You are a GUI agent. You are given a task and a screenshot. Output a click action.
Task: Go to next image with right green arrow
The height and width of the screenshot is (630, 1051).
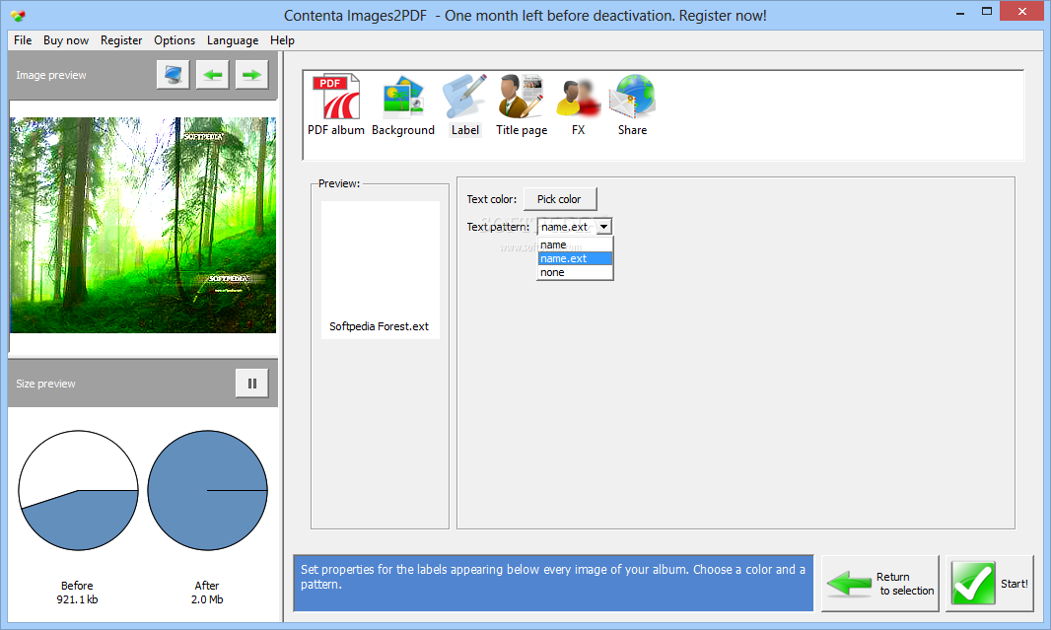pyautogui.click(x=252, y=74)
